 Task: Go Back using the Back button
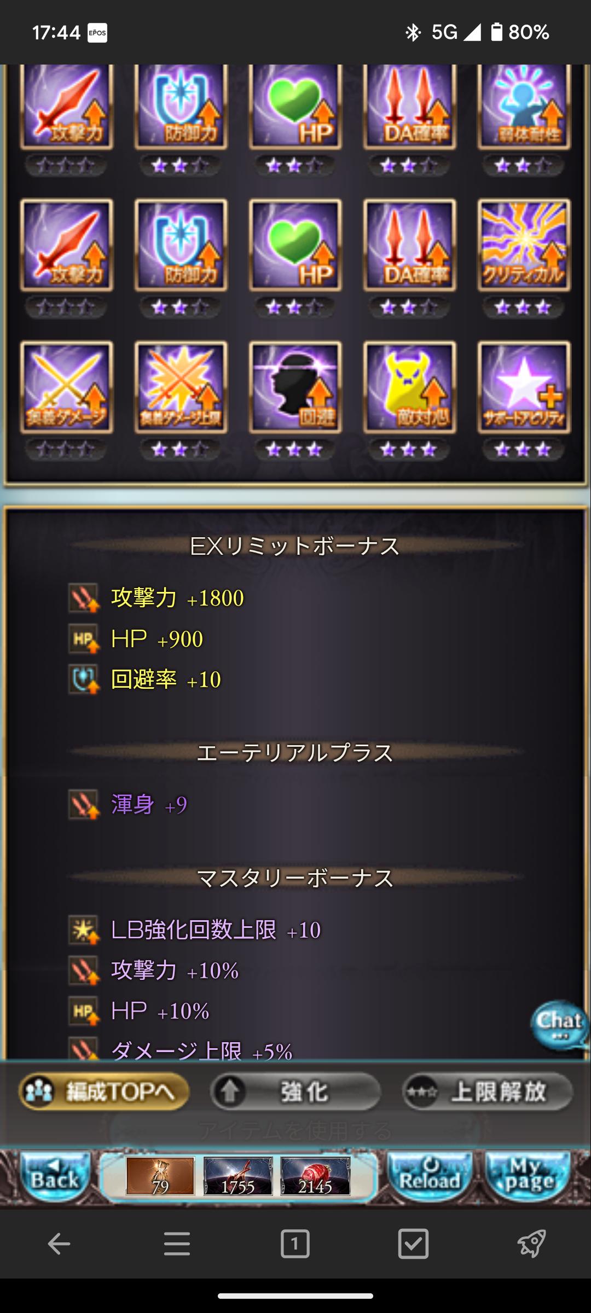[x=55, y=1176]
